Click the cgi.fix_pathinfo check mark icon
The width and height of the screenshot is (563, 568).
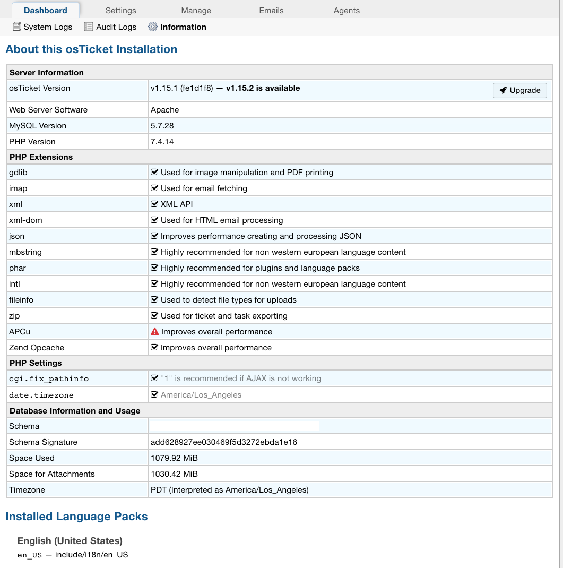click(154, 378)
